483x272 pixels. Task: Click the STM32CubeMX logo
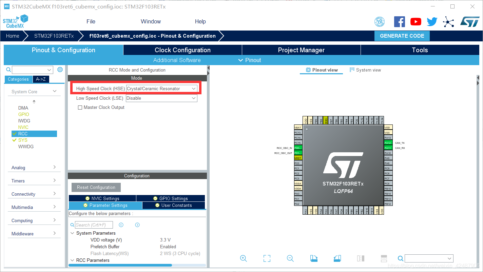click(15, 21)
